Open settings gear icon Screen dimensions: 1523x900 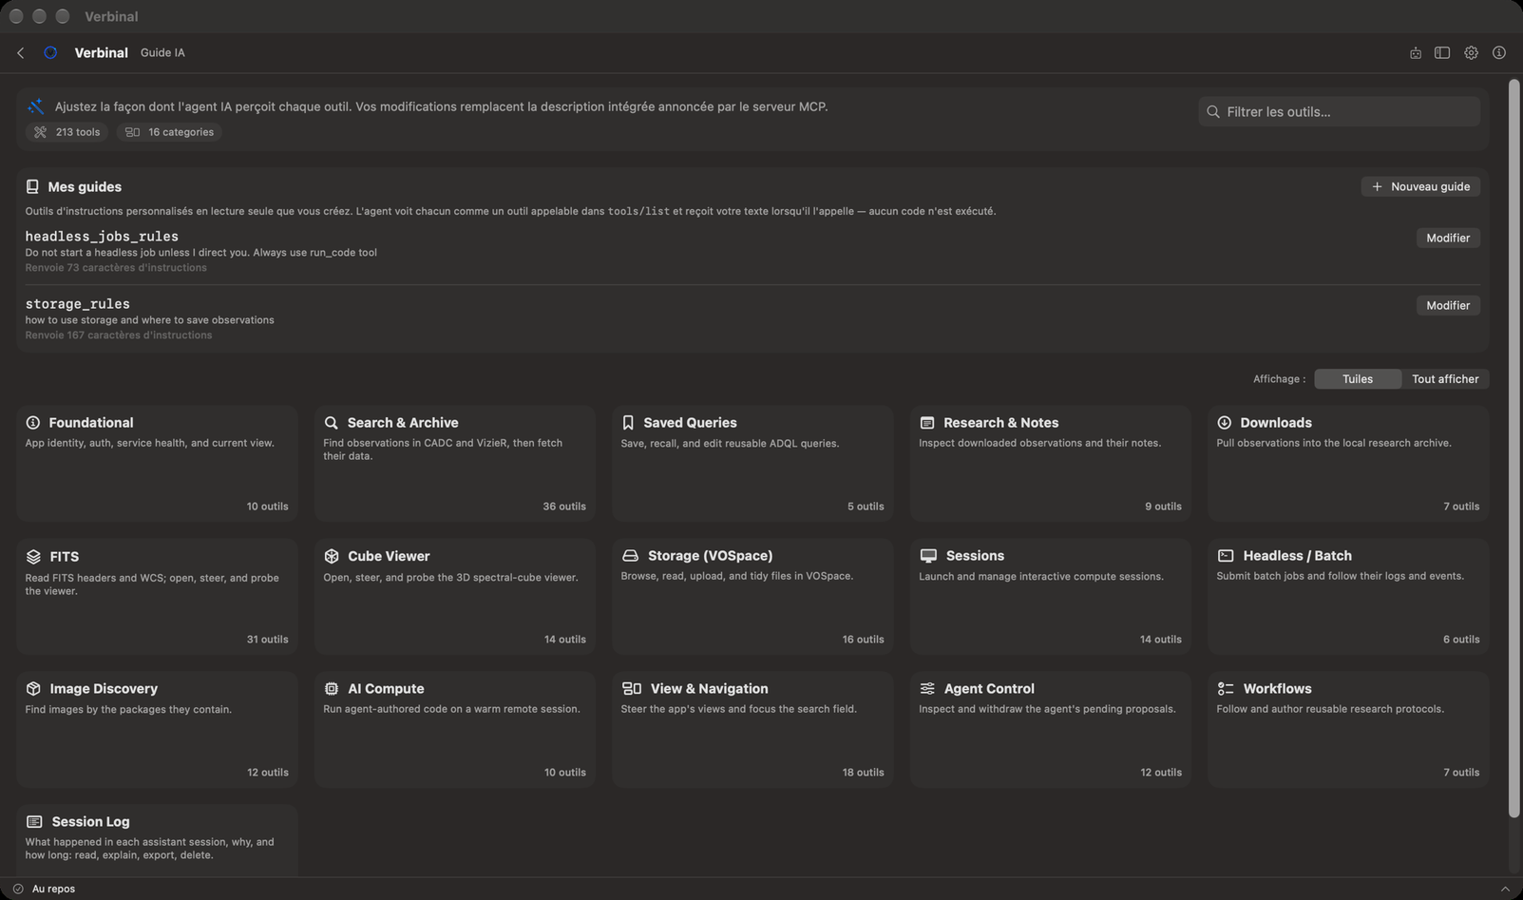click(1471, 53)
